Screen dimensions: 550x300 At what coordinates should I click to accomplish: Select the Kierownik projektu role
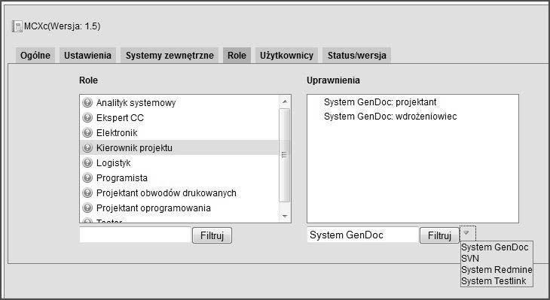[179, 147]
